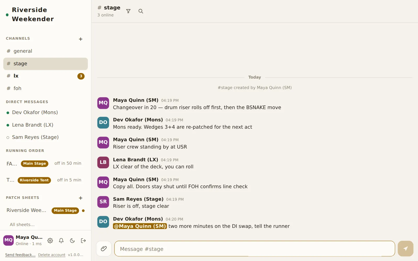Image resolution: width=418 pixels, height=261 pixels.
Task: Click the Riverside Weekender workspace title
Action: (33, 15)
